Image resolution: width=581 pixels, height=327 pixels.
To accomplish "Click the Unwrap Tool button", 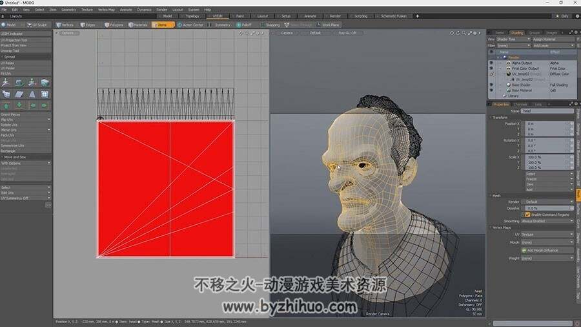I will pos(26,50).
